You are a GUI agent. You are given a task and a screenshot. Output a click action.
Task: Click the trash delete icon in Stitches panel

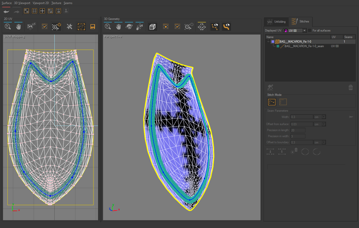[x=350, y=88]
